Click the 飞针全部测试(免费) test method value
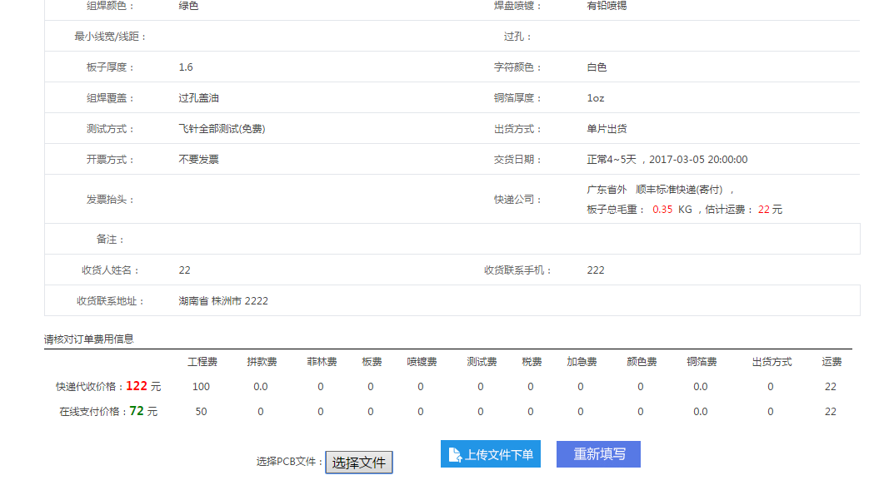This screenshot has height=495, width=894. pyautogui.click(x=222, y=129)
